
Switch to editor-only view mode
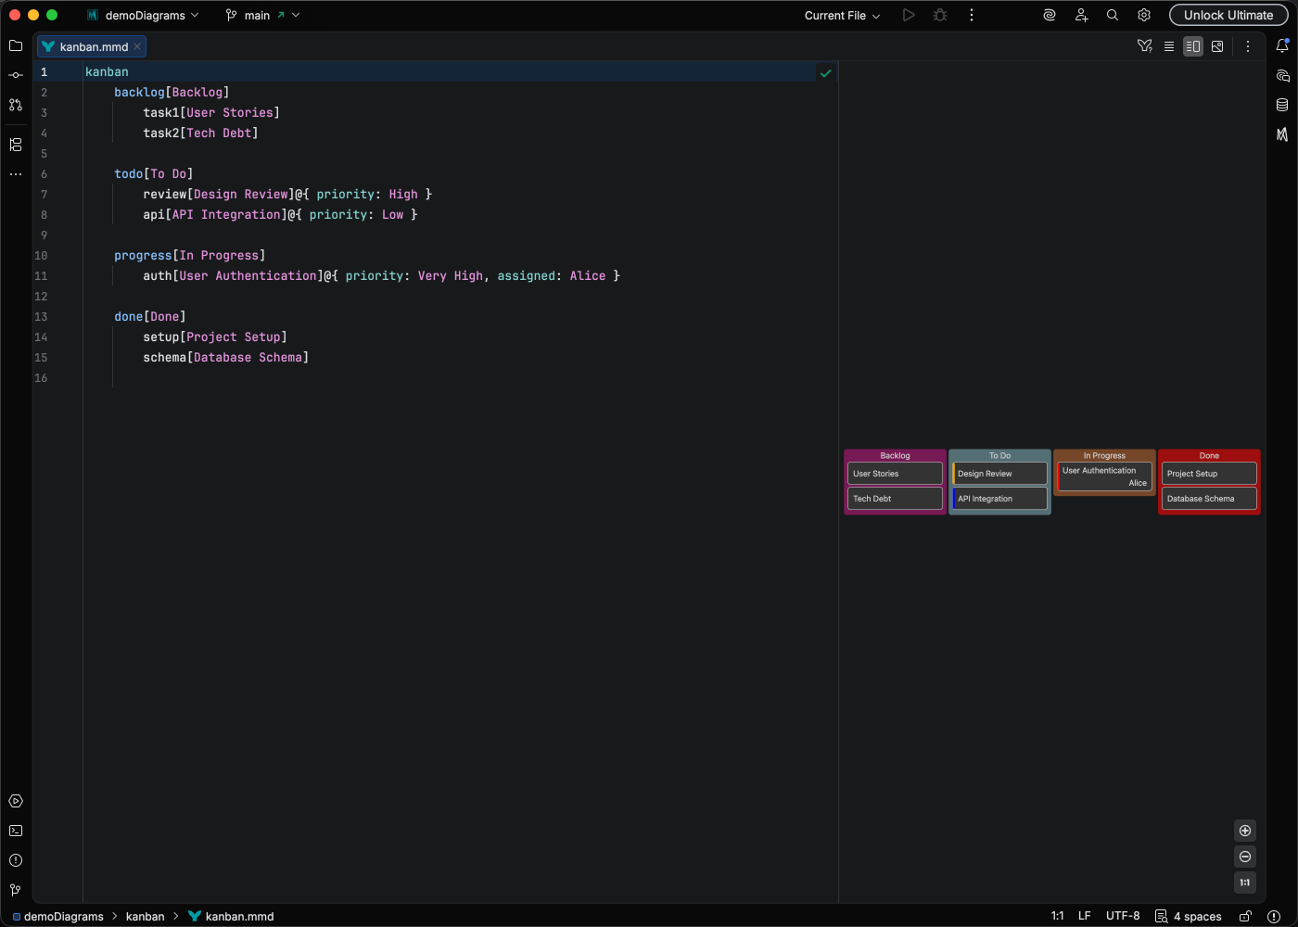1169,46
